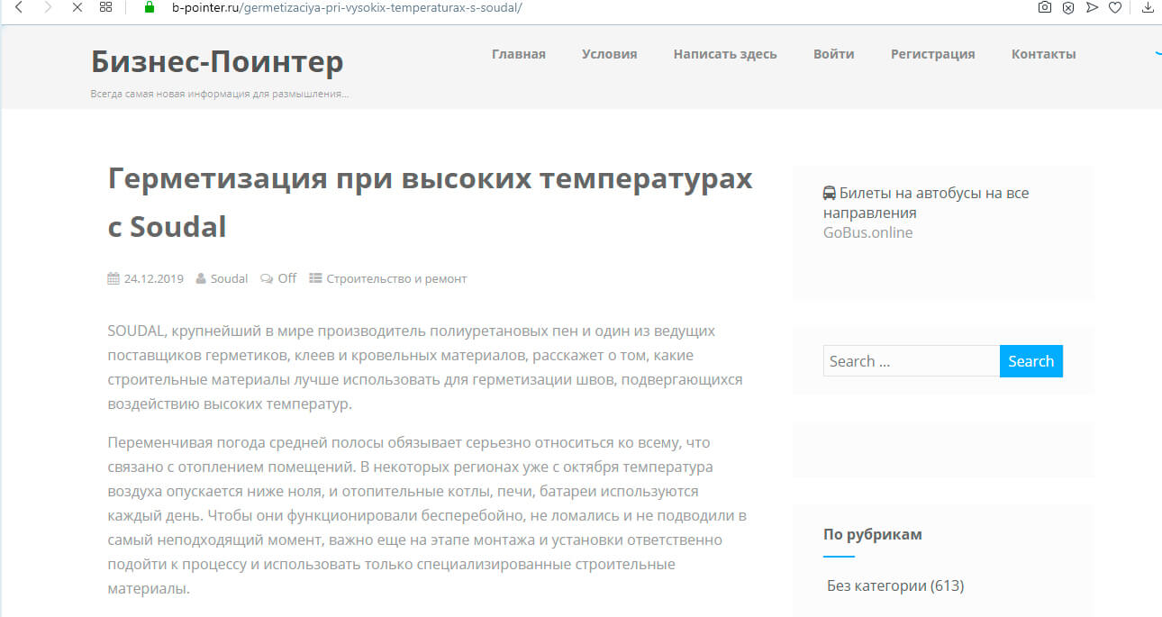
Task: Open the Войти menu item
Action: (x=834, y=54)
